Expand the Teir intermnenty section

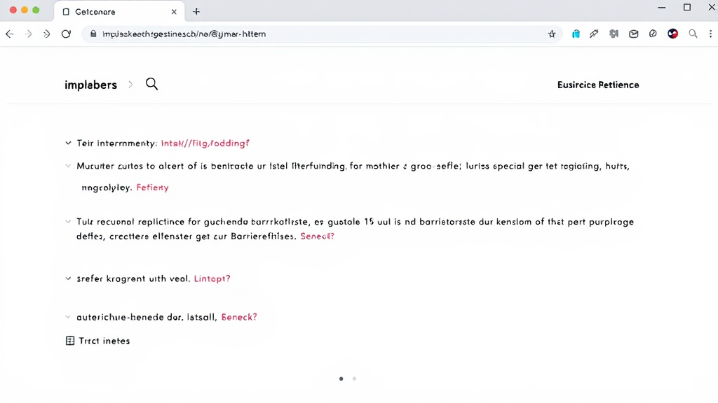tap(67, 143)
